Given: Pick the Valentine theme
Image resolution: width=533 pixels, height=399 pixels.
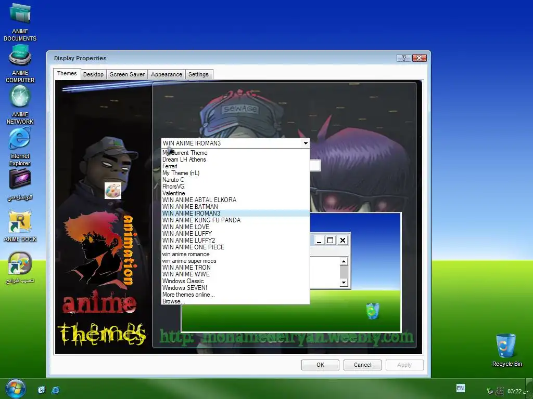Looking at the screenshot, I should pyautogui.click(x=235, y=193).
